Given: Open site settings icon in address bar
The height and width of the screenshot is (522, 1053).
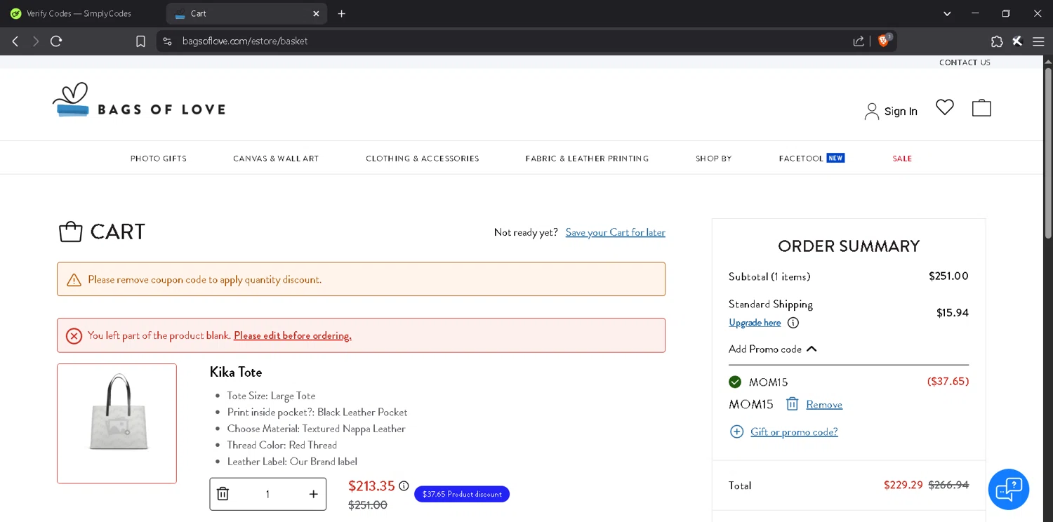Looking at the screenshot, I should click(167, 41).
